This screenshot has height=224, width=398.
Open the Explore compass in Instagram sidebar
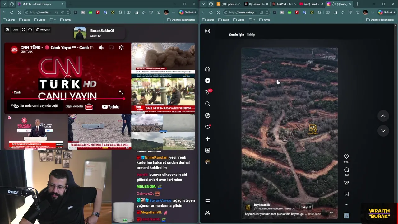[x=207, y=115]
